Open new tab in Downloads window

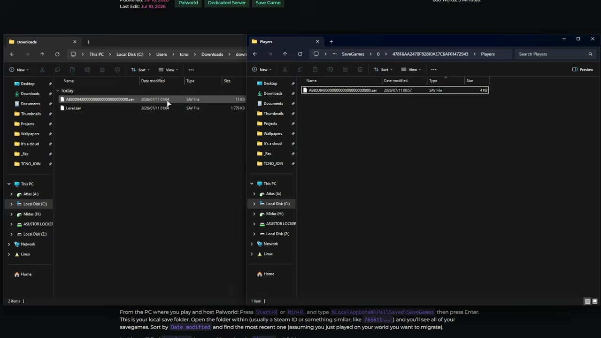click(x=88, y=42)
